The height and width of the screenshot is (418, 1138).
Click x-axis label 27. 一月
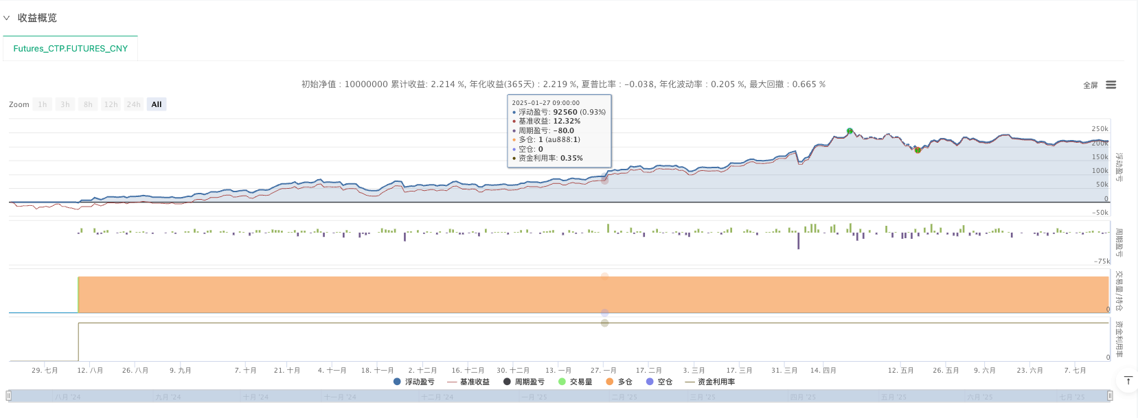(604, 371)
